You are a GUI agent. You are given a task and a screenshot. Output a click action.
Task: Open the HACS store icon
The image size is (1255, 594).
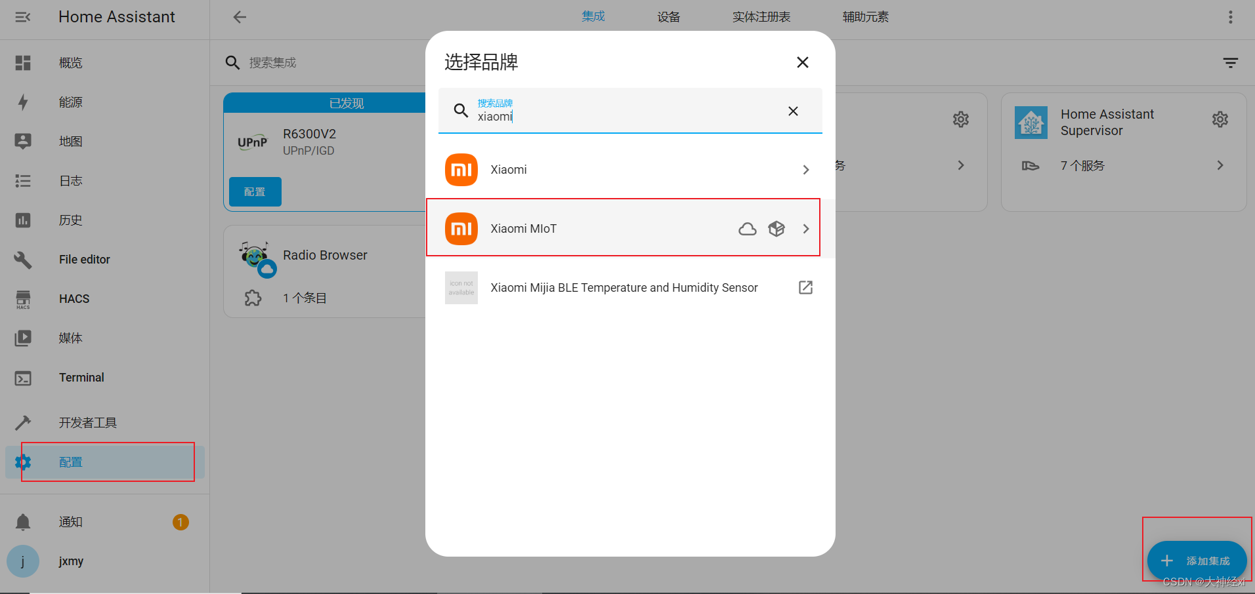tap(23, 299)
